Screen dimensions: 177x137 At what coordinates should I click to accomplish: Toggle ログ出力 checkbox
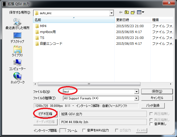click(117, 130)
